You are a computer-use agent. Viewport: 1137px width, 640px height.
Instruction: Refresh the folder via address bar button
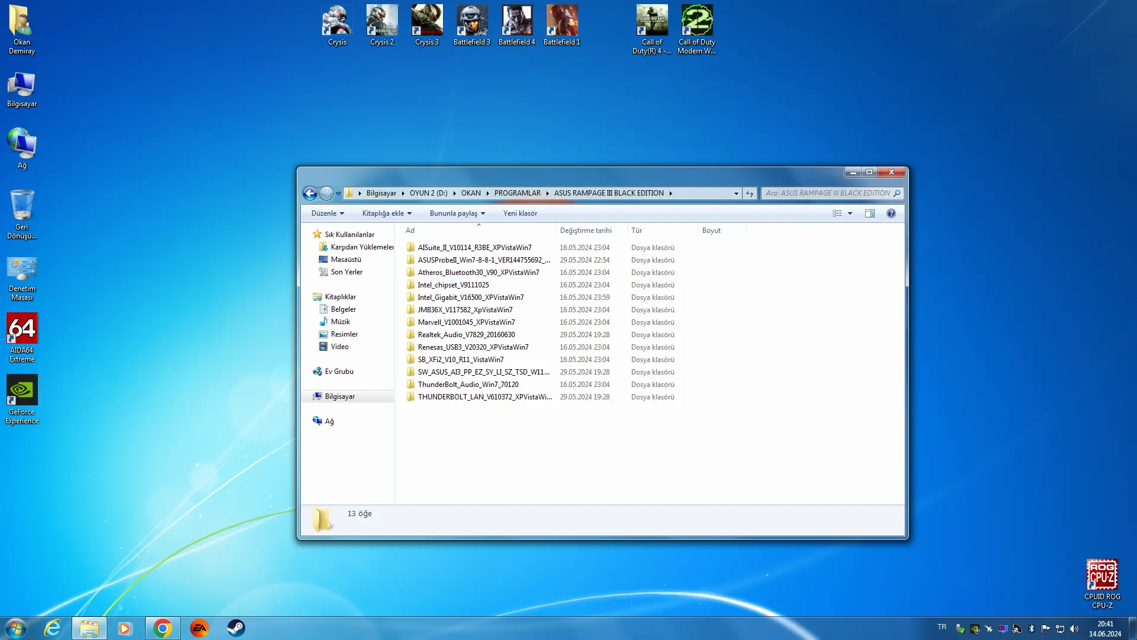(750, 193)
